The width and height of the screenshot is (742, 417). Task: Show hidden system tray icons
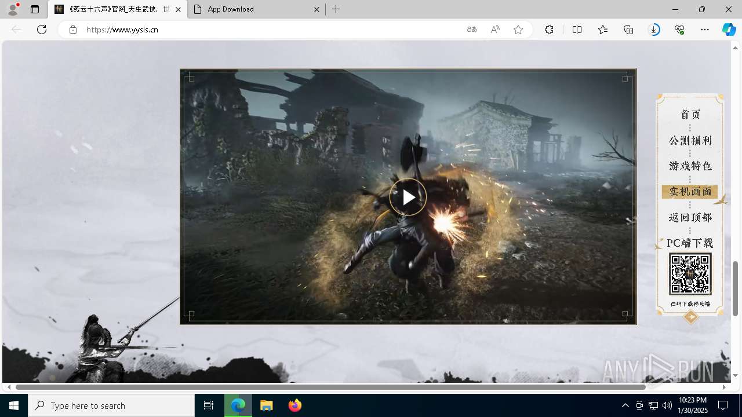625,405
